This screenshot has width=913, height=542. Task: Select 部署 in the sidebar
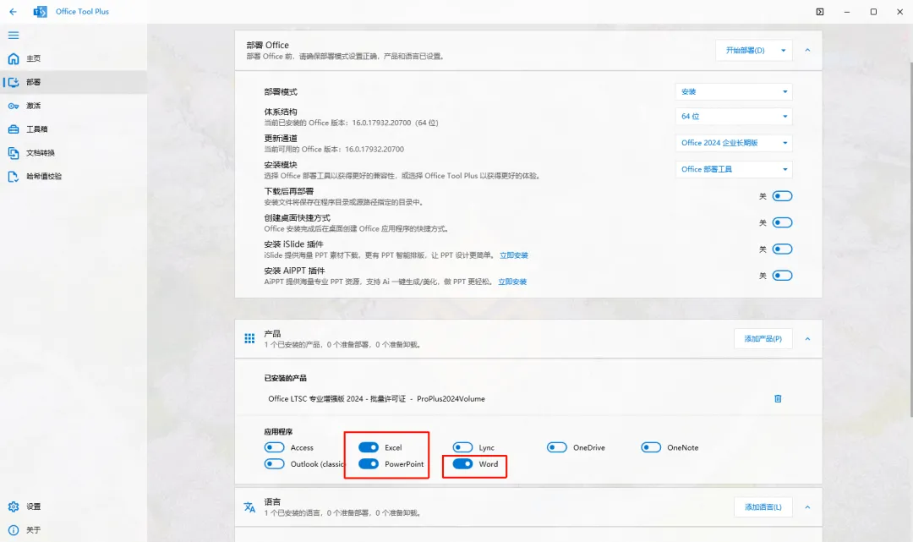pos(74,82)
